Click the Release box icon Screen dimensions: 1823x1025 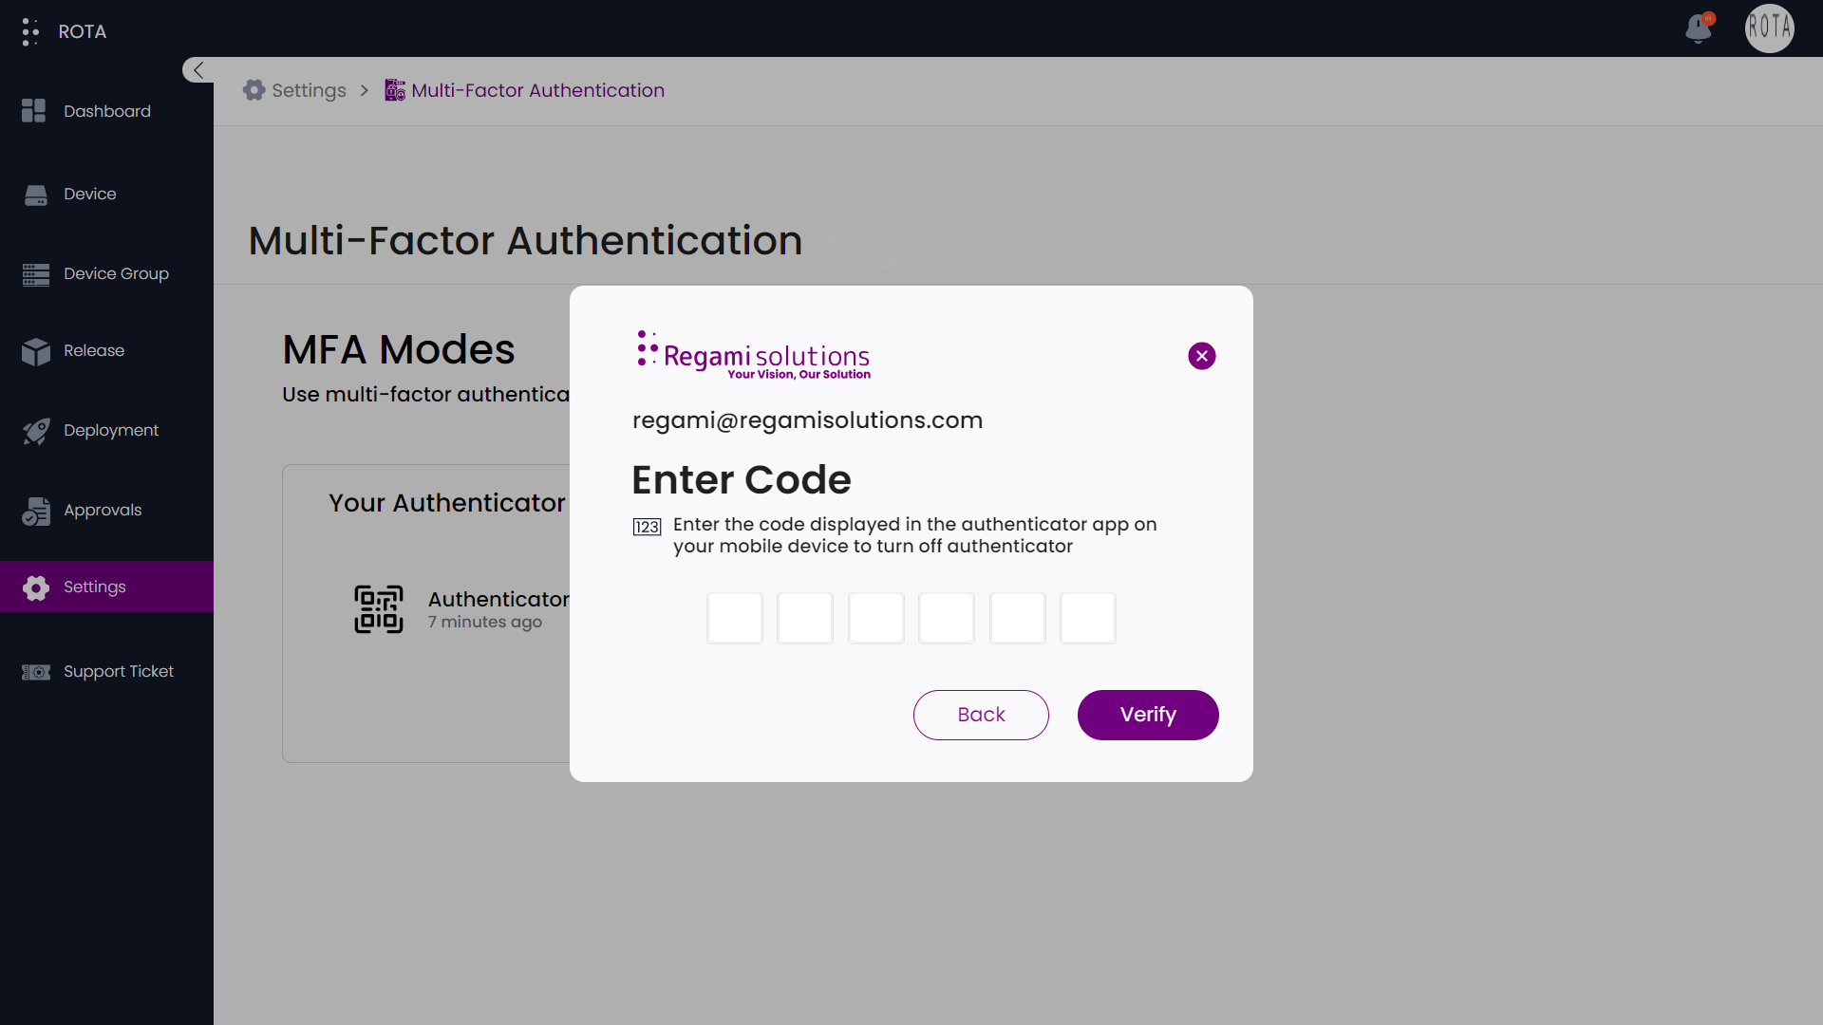(36, 351)
